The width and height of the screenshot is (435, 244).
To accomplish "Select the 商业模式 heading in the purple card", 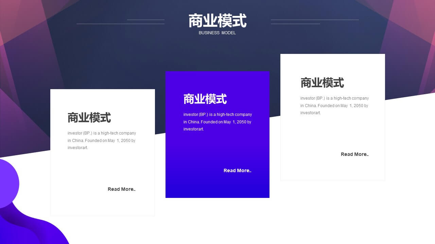I will point(205,99).
